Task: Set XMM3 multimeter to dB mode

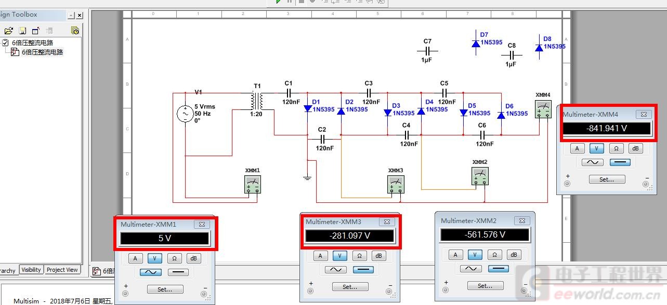Action: [379, 256]
